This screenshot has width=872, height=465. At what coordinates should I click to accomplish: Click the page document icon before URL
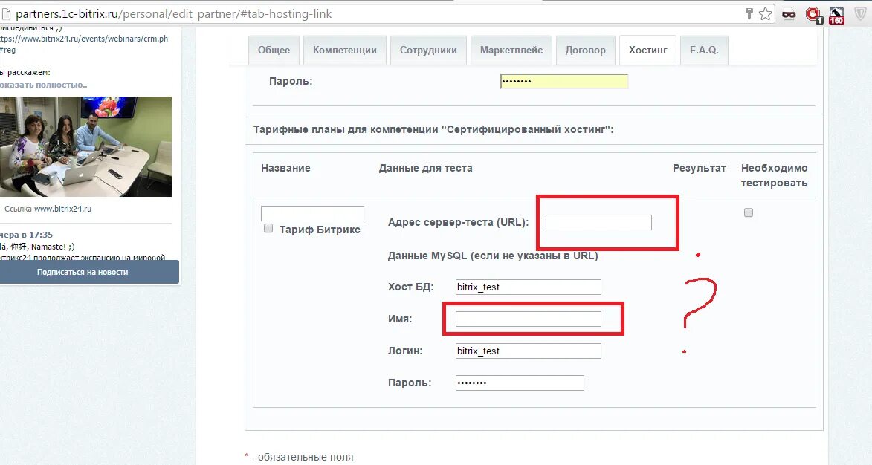(x=6, y=14)
